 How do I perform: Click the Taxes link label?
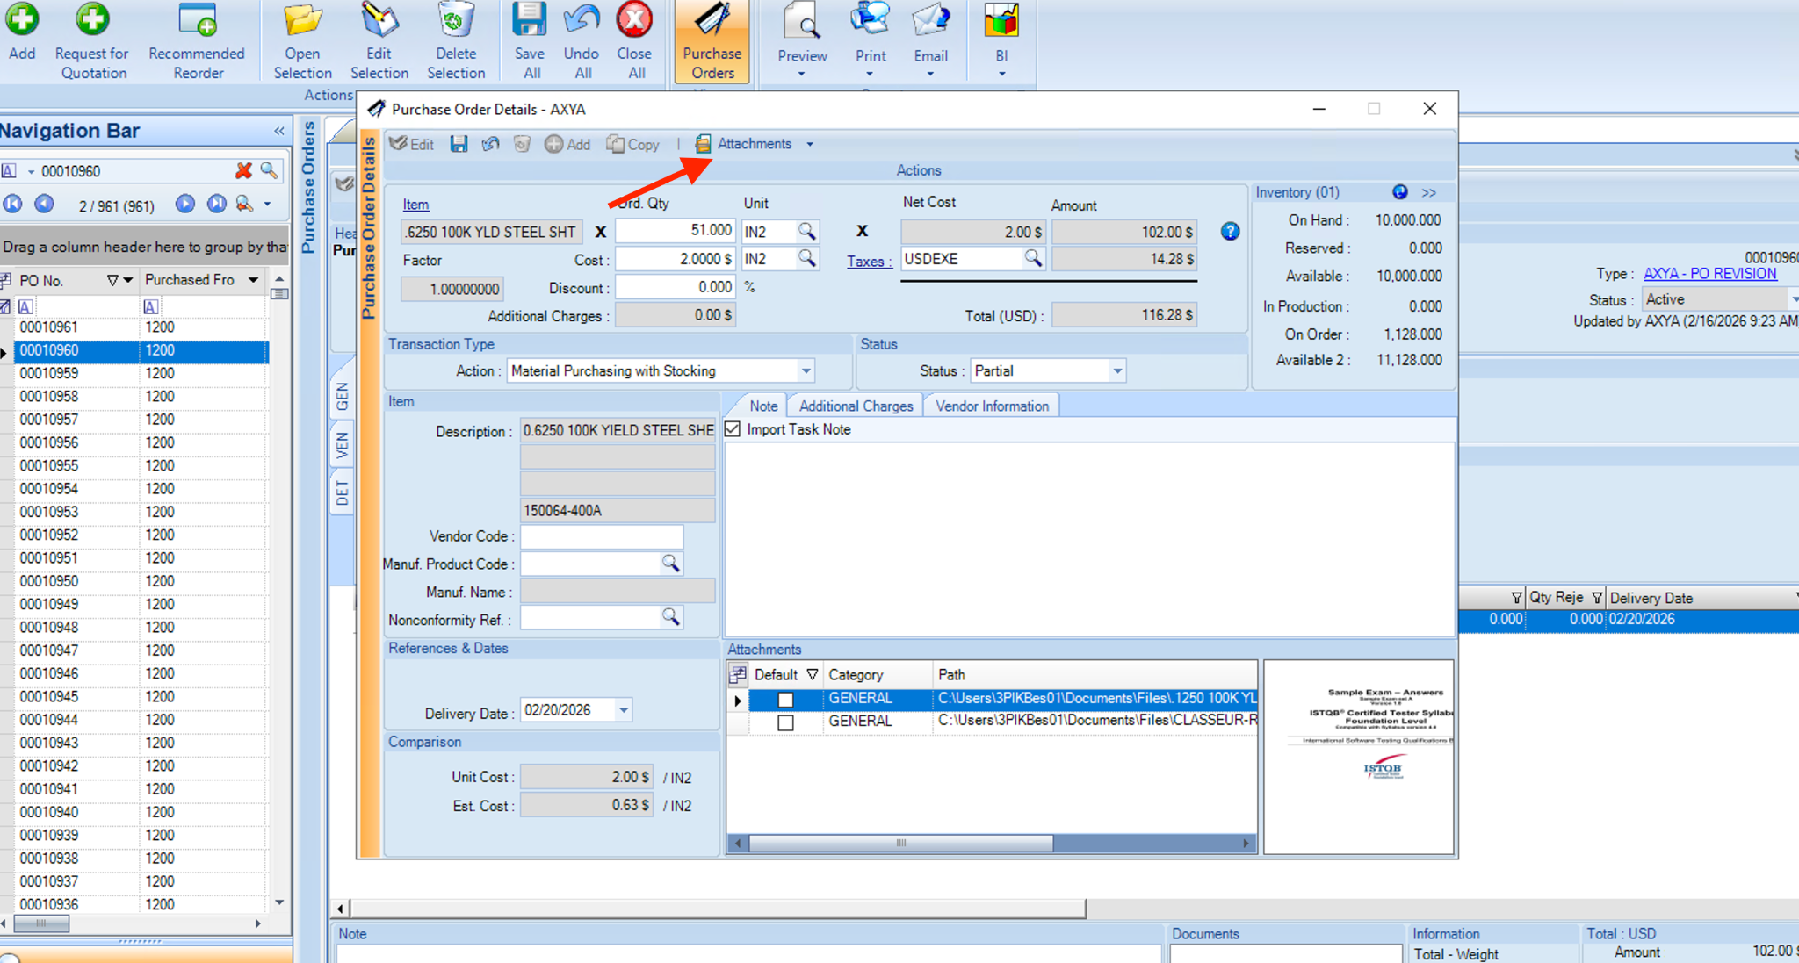click(868, 261)
